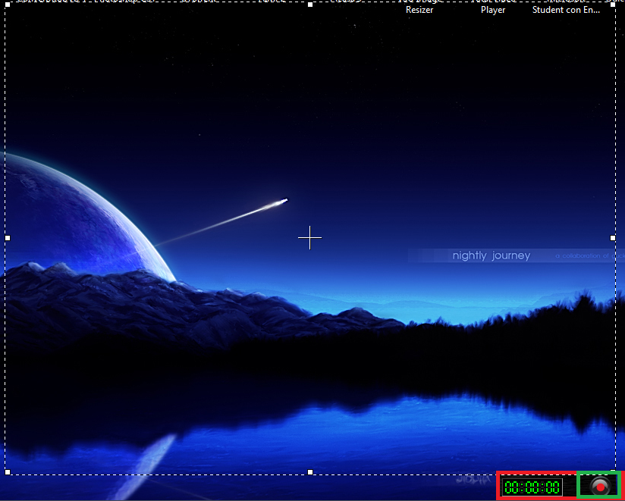This screenshot has height=501, width=625.
Task: Select the 'Student con En...' desktop shortcut
Action: click(x=566, y=11)
